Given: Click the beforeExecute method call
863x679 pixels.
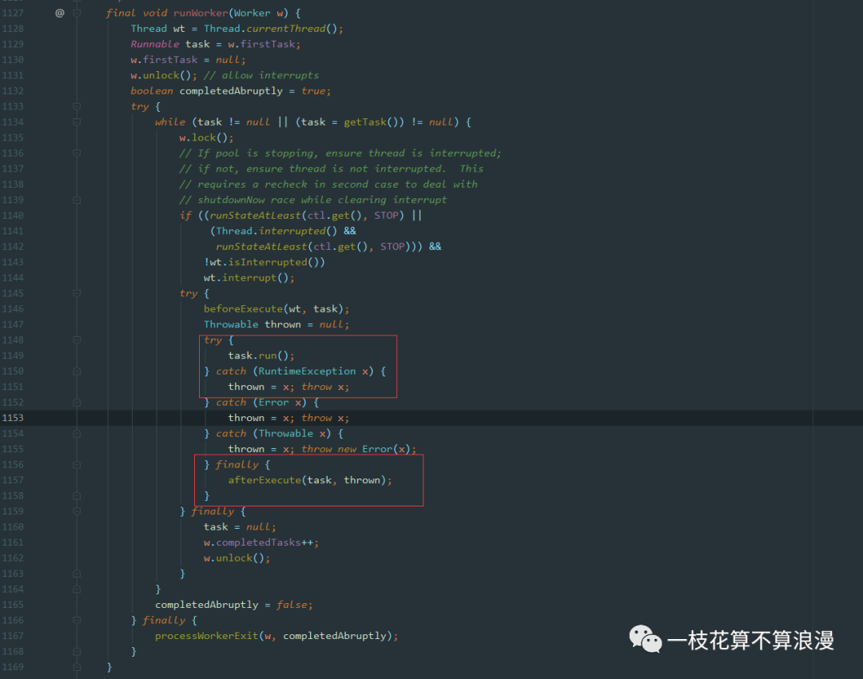Looking at the screenshot, I should pos(243,308).
